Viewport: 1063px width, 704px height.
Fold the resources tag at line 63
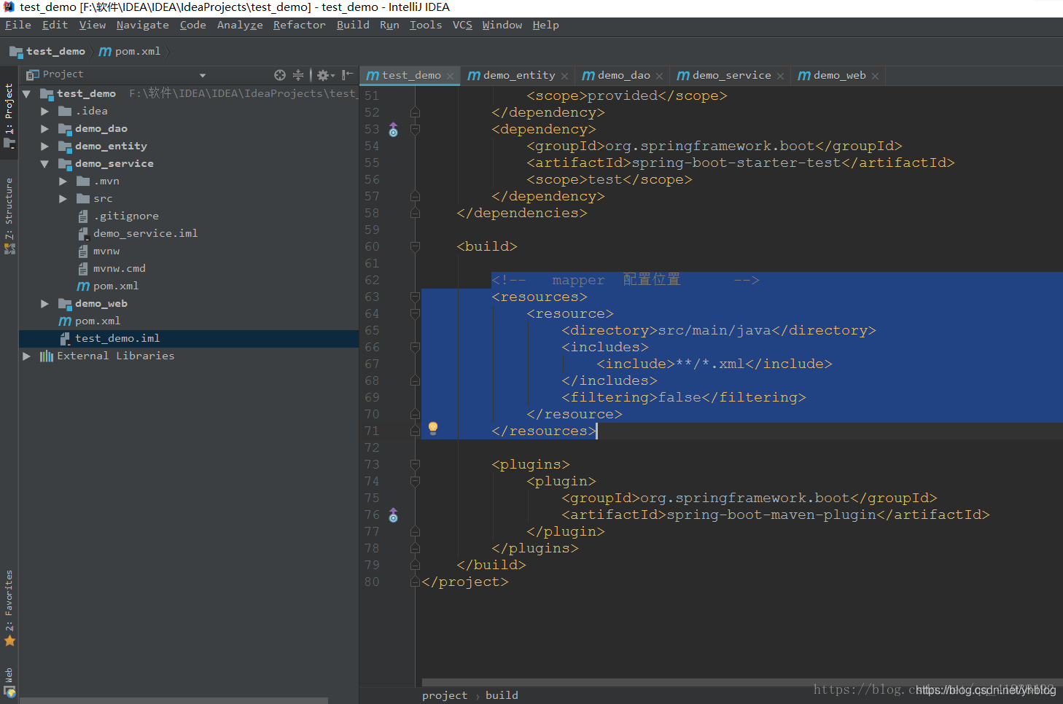(415, 297)
